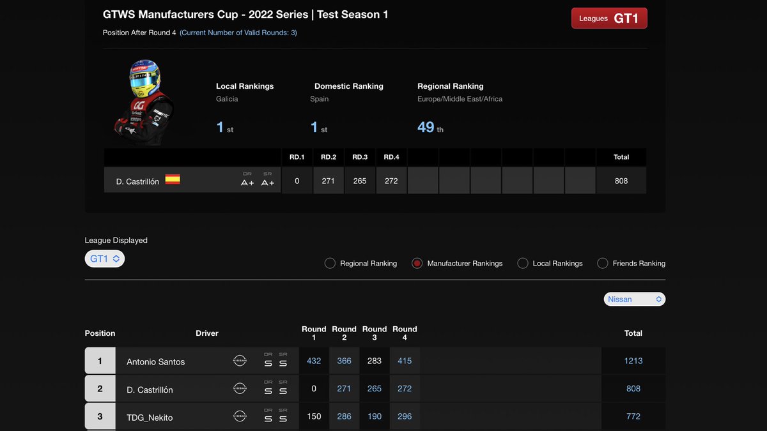
Task: Click the Nissan logo in TDG_Nekito row
Action: [240, 416]
